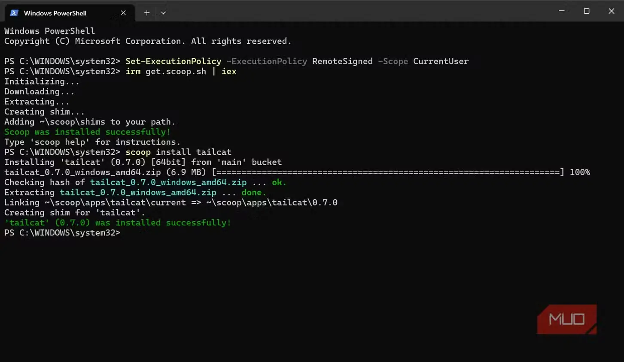Click the 'scoop install tailcat' command
The image size is (624, 362).
pos(178,152)
